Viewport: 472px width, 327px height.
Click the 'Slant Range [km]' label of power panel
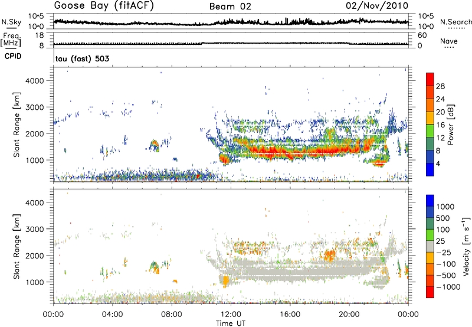17,125
